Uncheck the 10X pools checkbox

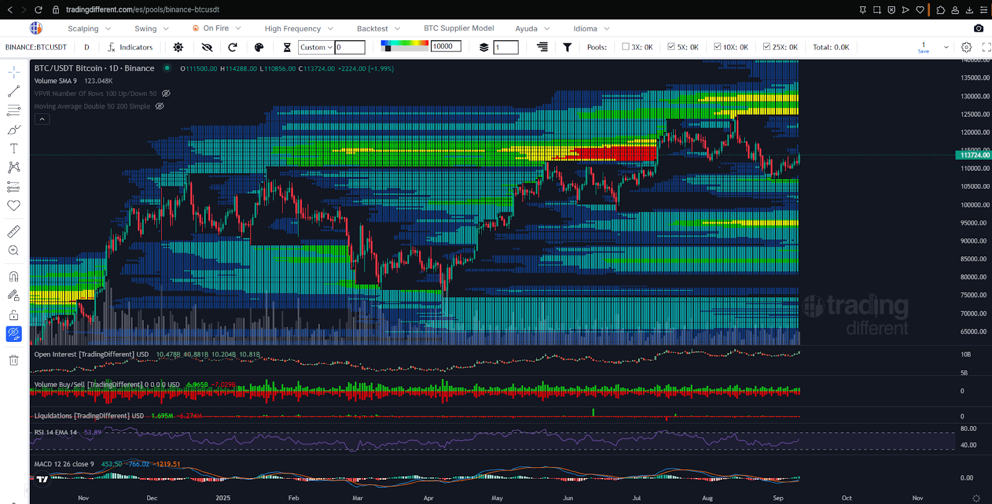coord(717,46)
